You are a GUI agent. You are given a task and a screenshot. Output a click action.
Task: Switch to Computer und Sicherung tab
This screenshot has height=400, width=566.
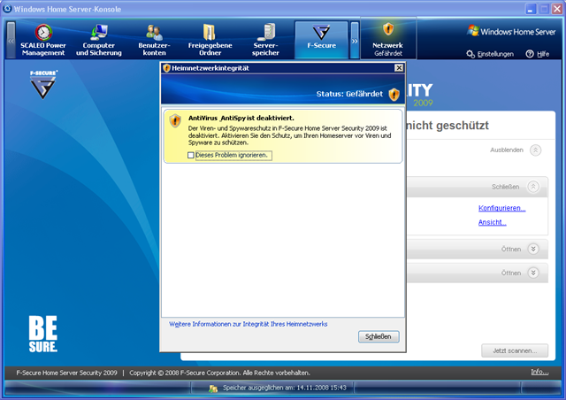[98, 40]
